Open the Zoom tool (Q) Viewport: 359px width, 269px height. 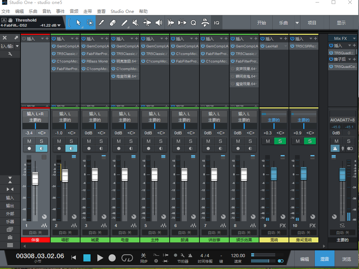pos(193,22)
